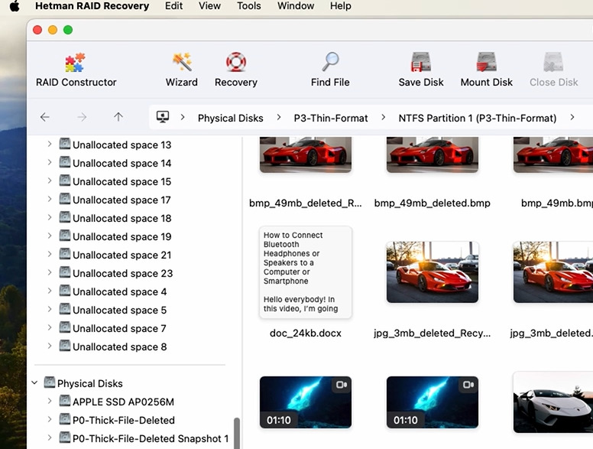Screen dimensions: 593x449
Task: Expand Unallocated space 5 node
Action: click(50, 309)
